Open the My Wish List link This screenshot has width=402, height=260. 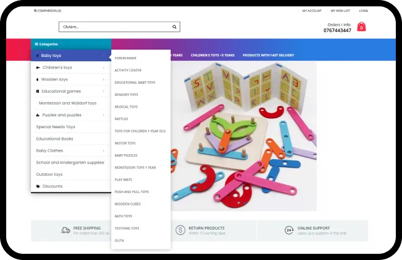(340, 11)
